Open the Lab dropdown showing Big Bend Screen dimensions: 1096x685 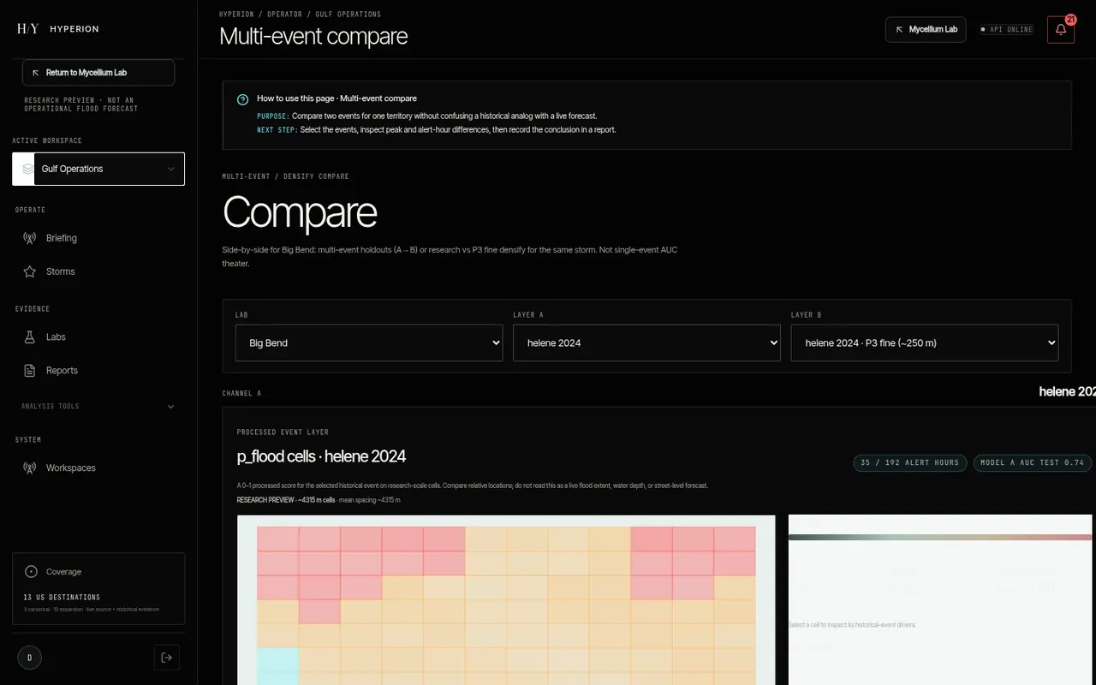point(369,342)
